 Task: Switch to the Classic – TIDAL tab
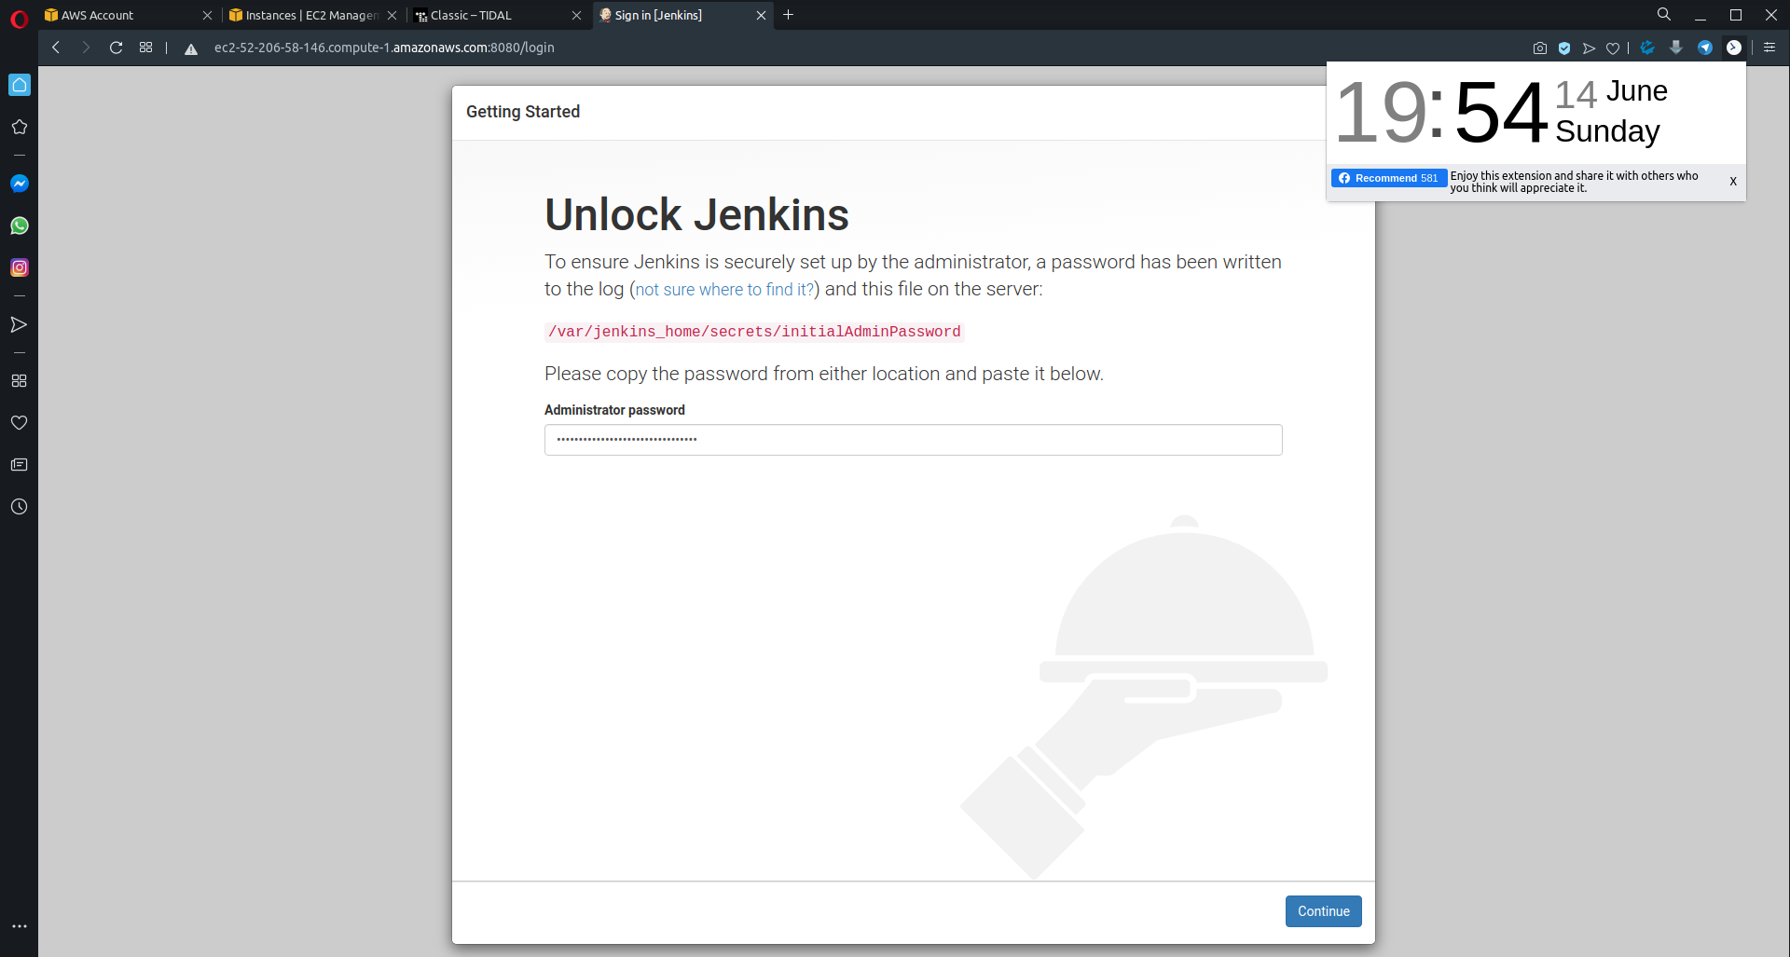point(497,16)
